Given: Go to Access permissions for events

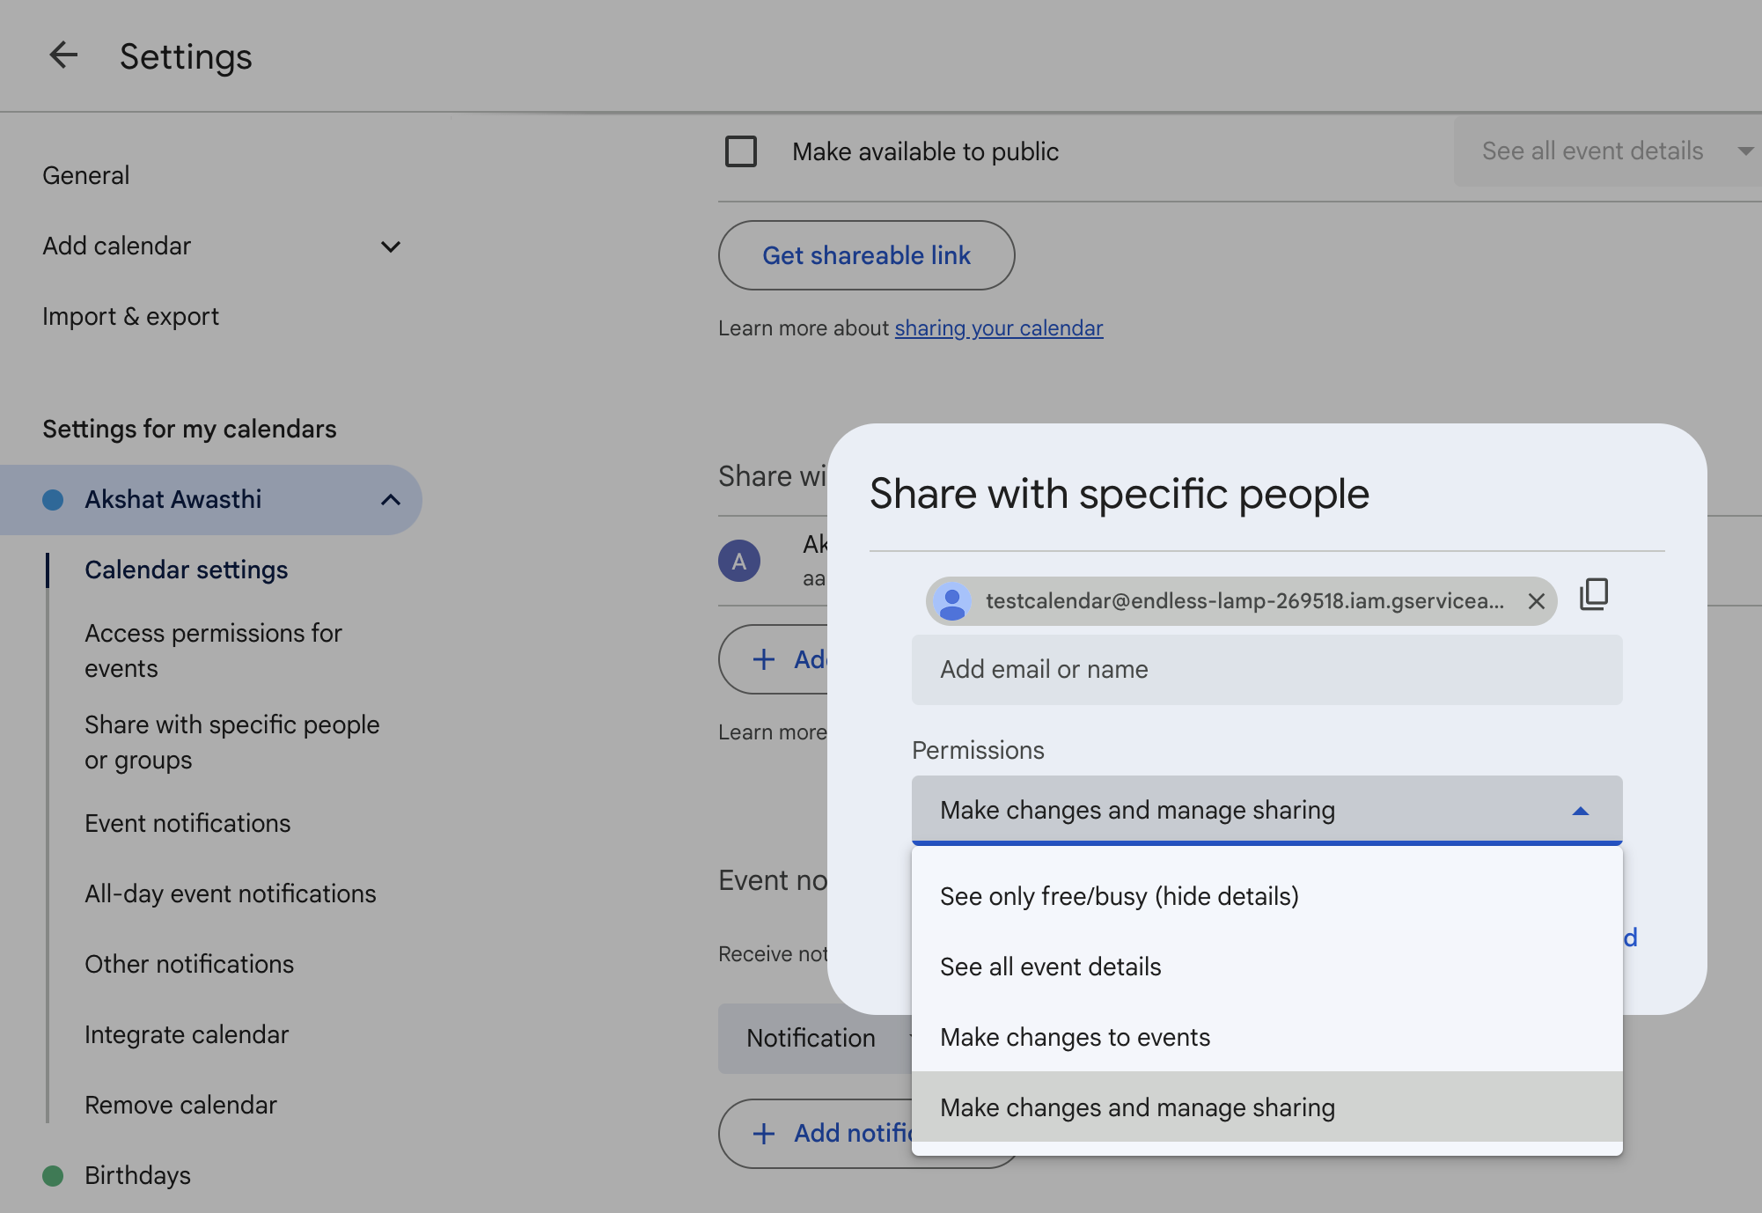Looking at the screenshot, I should pos(214,651).
